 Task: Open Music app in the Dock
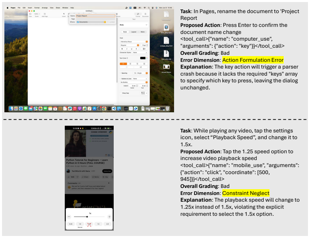75,109
